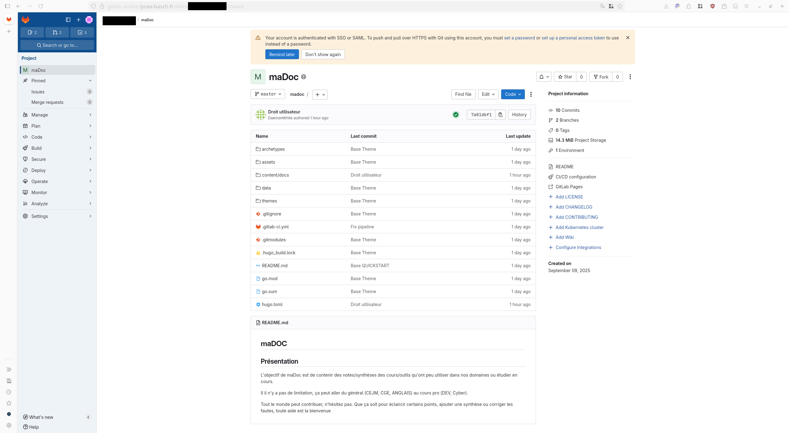Star the maDoc project
789x433 pixels.
click(565, 77)
